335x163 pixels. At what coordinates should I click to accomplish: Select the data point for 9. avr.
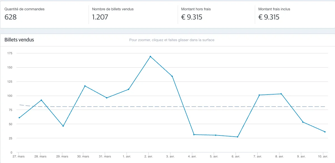(303, 122)
